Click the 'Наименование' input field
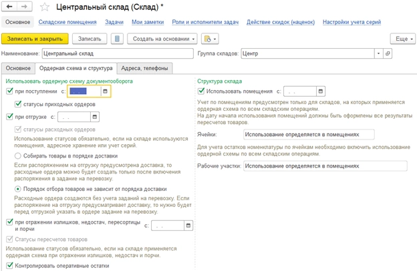417x271 pixels. (118, 53)
